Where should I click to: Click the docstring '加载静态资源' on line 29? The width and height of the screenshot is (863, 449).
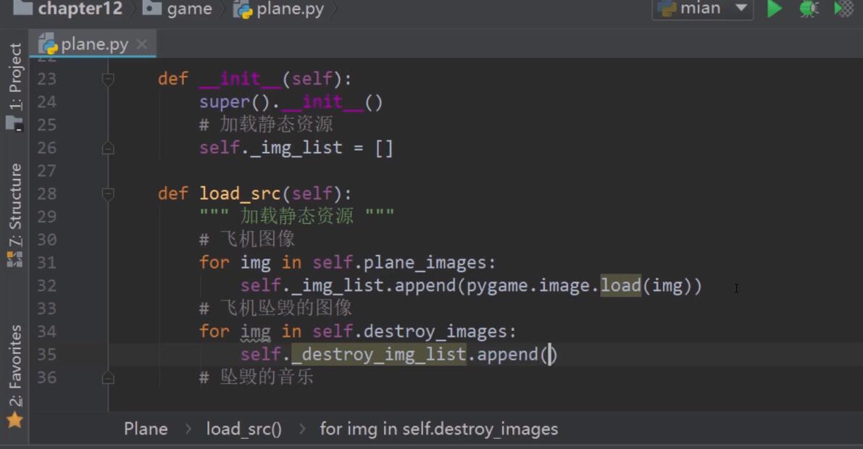tap(296, 216)
